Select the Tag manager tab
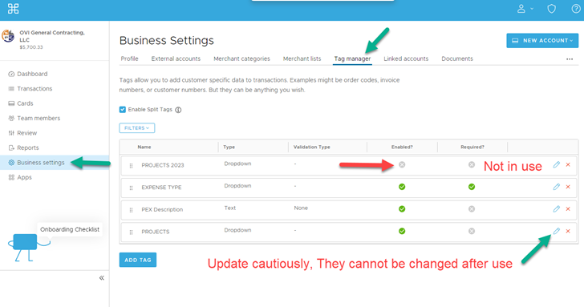This screenshot has width=584, height=307. [352, 59]
